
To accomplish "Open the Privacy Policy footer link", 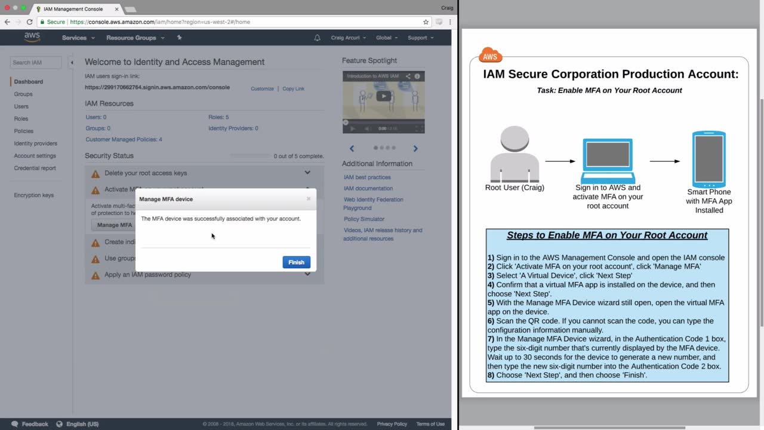I will coord(392,424).
